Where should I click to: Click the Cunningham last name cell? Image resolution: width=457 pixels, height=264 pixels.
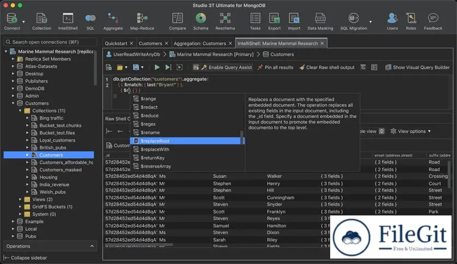pos(280,197)
